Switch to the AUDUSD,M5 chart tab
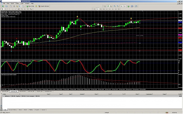 point(5,92)
